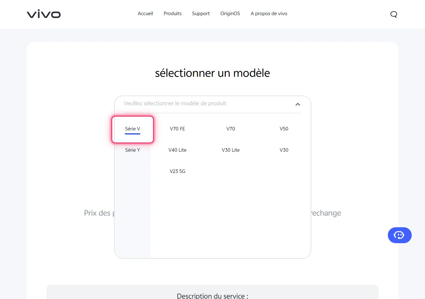Open the OriginOS menu item
The height and width of the screenshot is (299, 425).
tap(230, 14)
